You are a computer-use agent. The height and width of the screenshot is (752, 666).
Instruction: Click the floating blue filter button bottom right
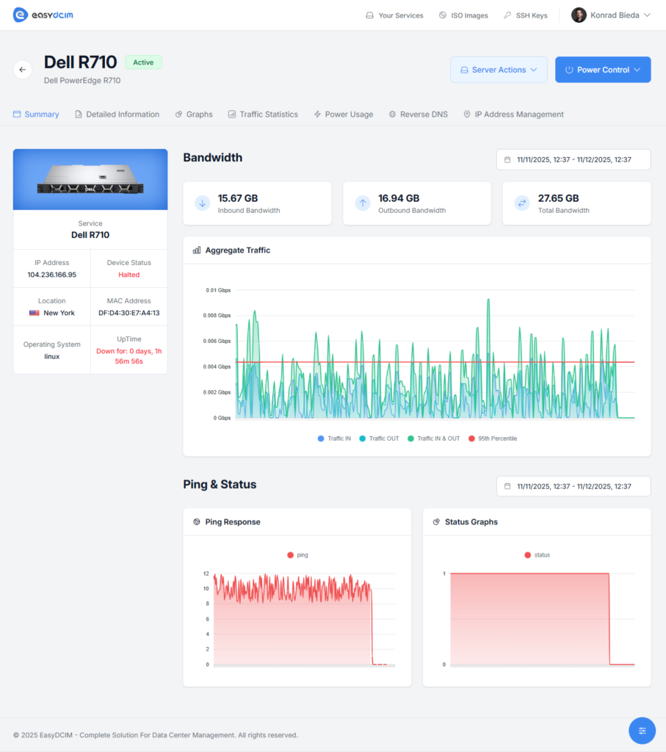pyautogui.click(x=642, y=730)
